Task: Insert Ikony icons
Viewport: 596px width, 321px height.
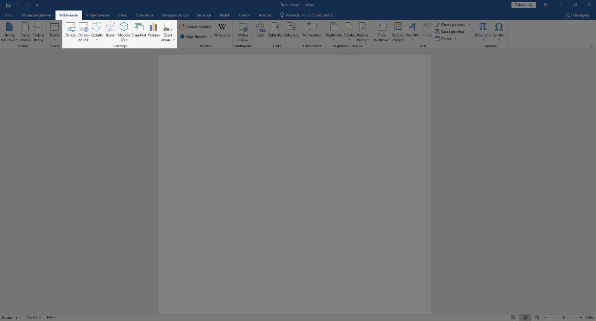Action: pyautogui.click(x=110, y=30)
